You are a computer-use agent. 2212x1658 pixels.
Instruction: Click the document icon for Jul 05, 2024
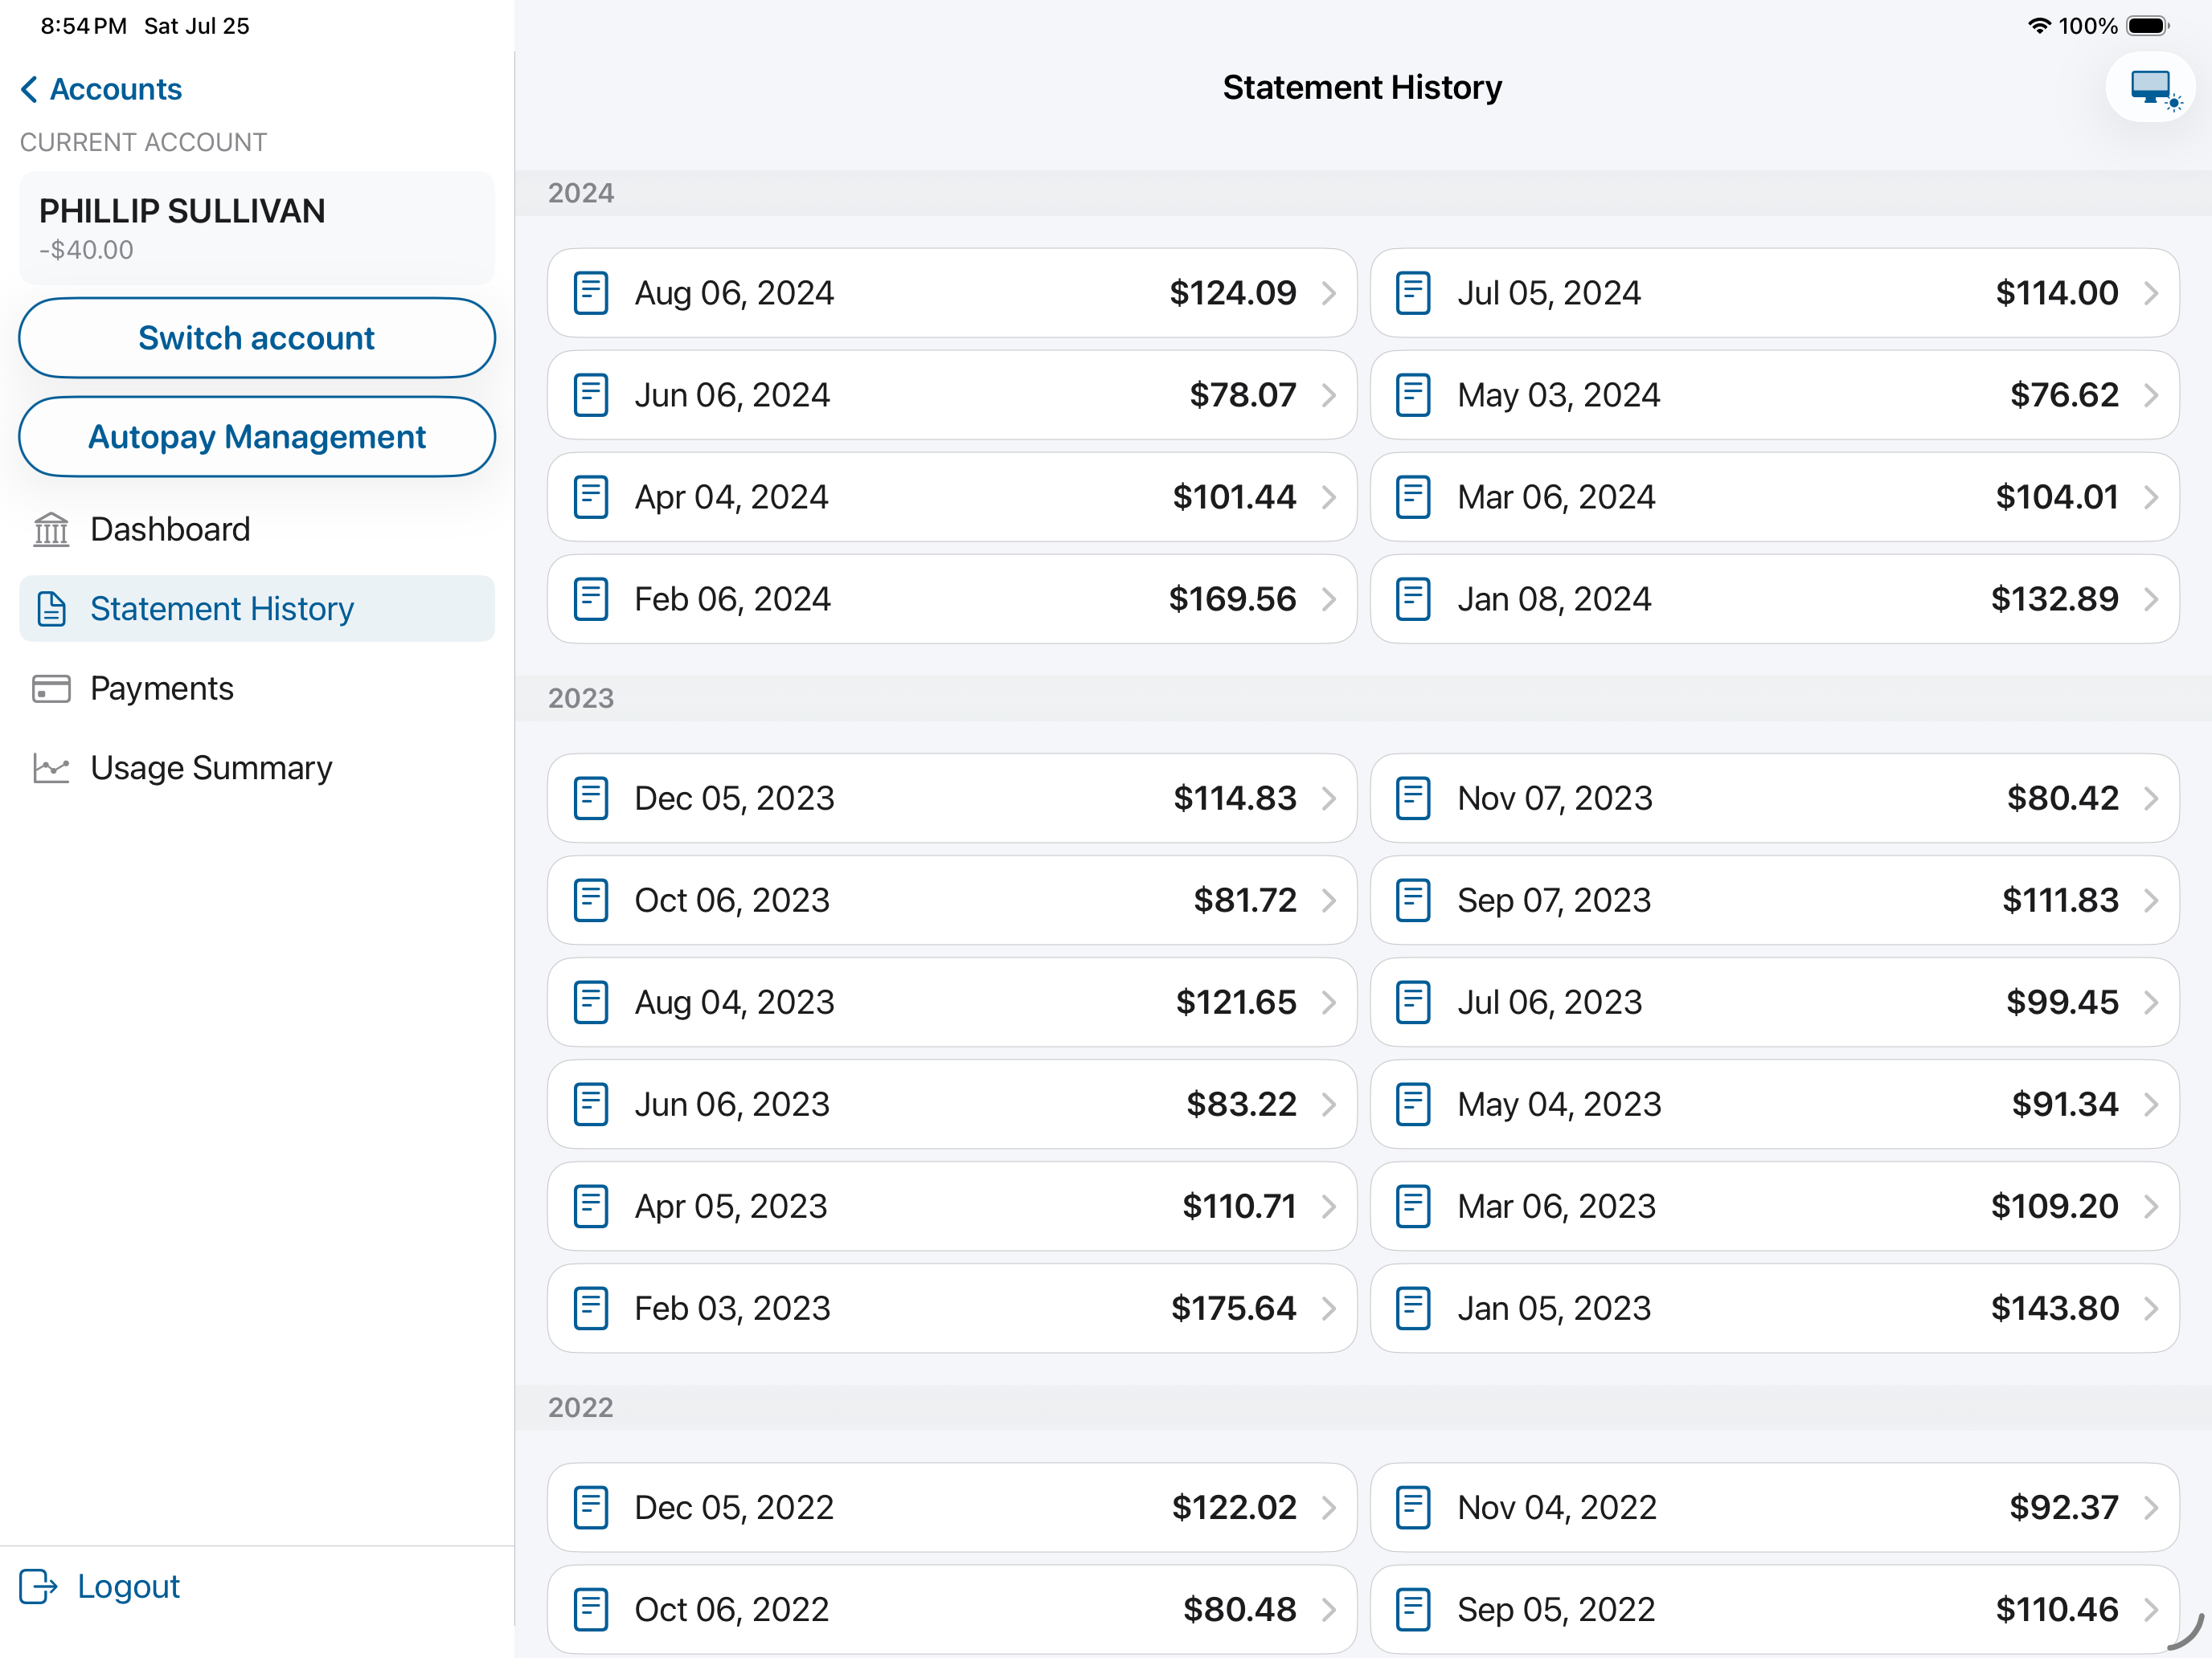1413,293
